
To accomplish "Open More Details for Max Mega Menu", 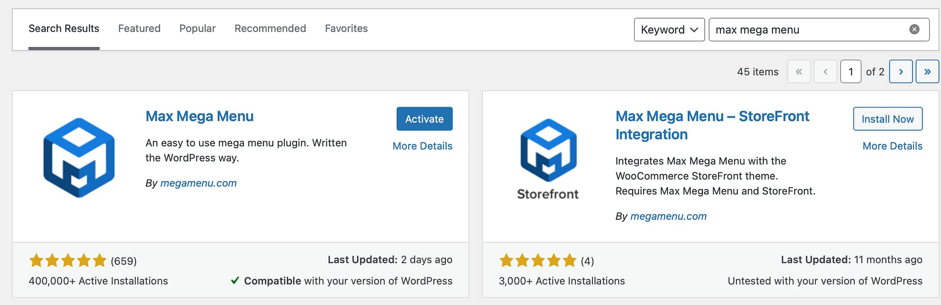I will tap(422, 146).
